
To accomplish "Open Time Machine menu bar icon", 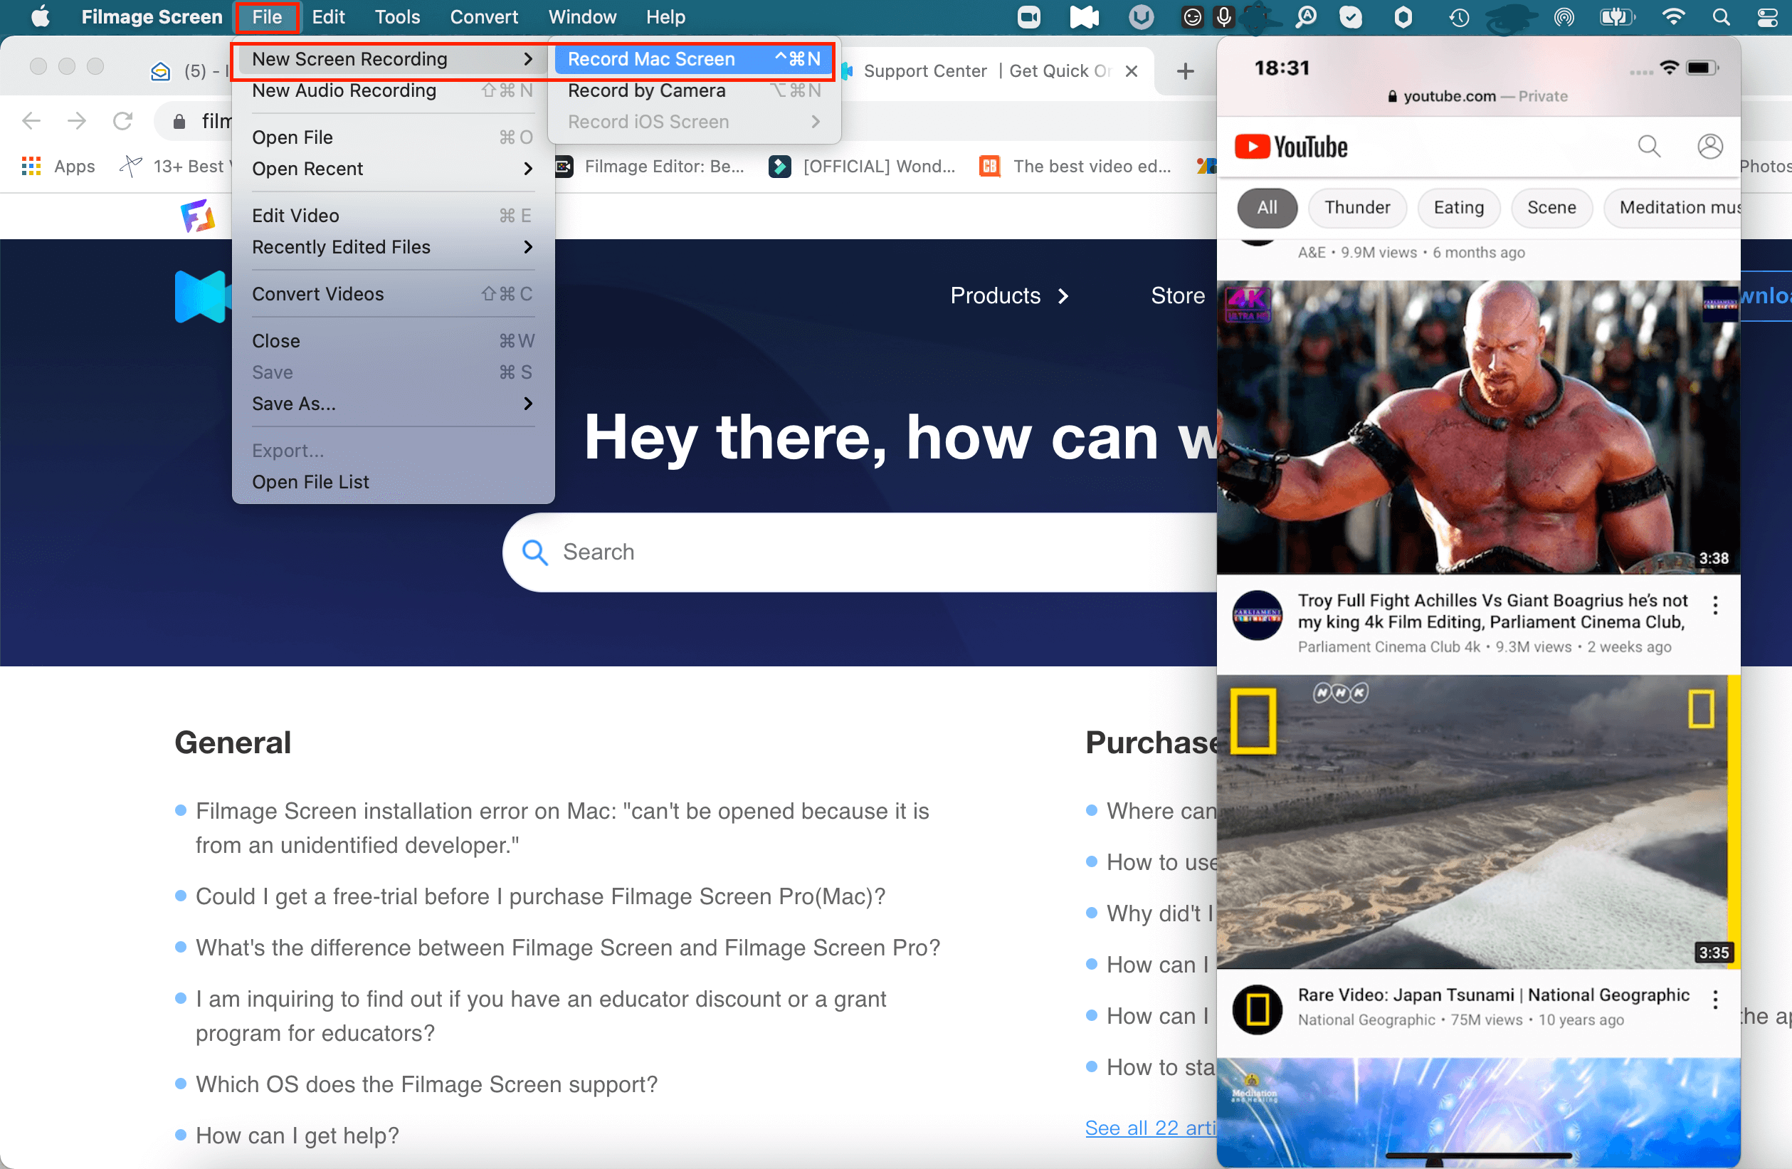I will (1459, 16).
